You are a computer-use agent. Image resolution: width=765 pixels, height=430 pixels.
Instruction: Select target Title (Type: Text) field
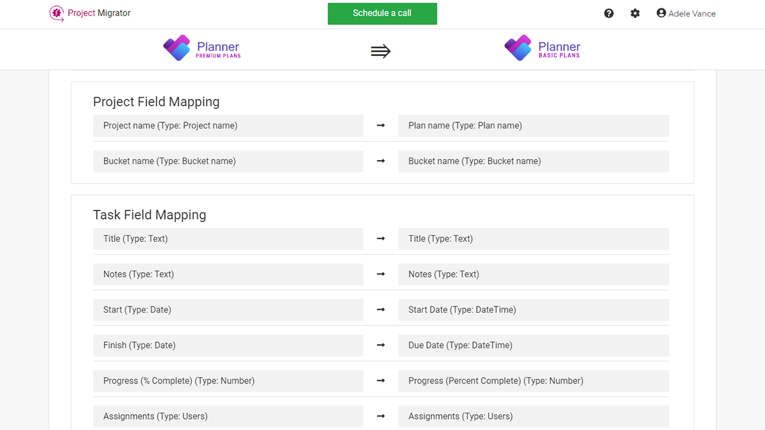click(x=534, y=239)
